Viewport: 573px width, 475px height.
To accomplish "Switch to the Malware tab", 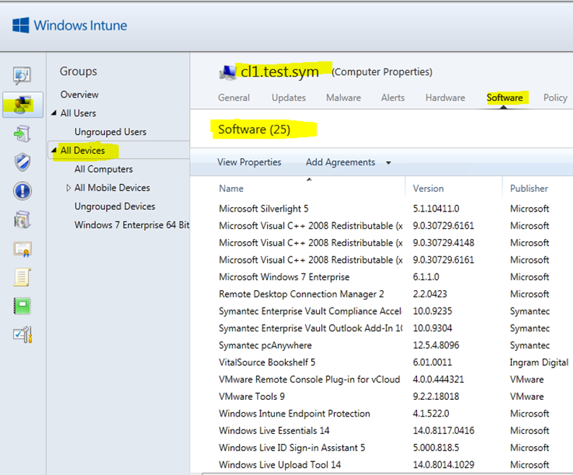I will point(344,97).
